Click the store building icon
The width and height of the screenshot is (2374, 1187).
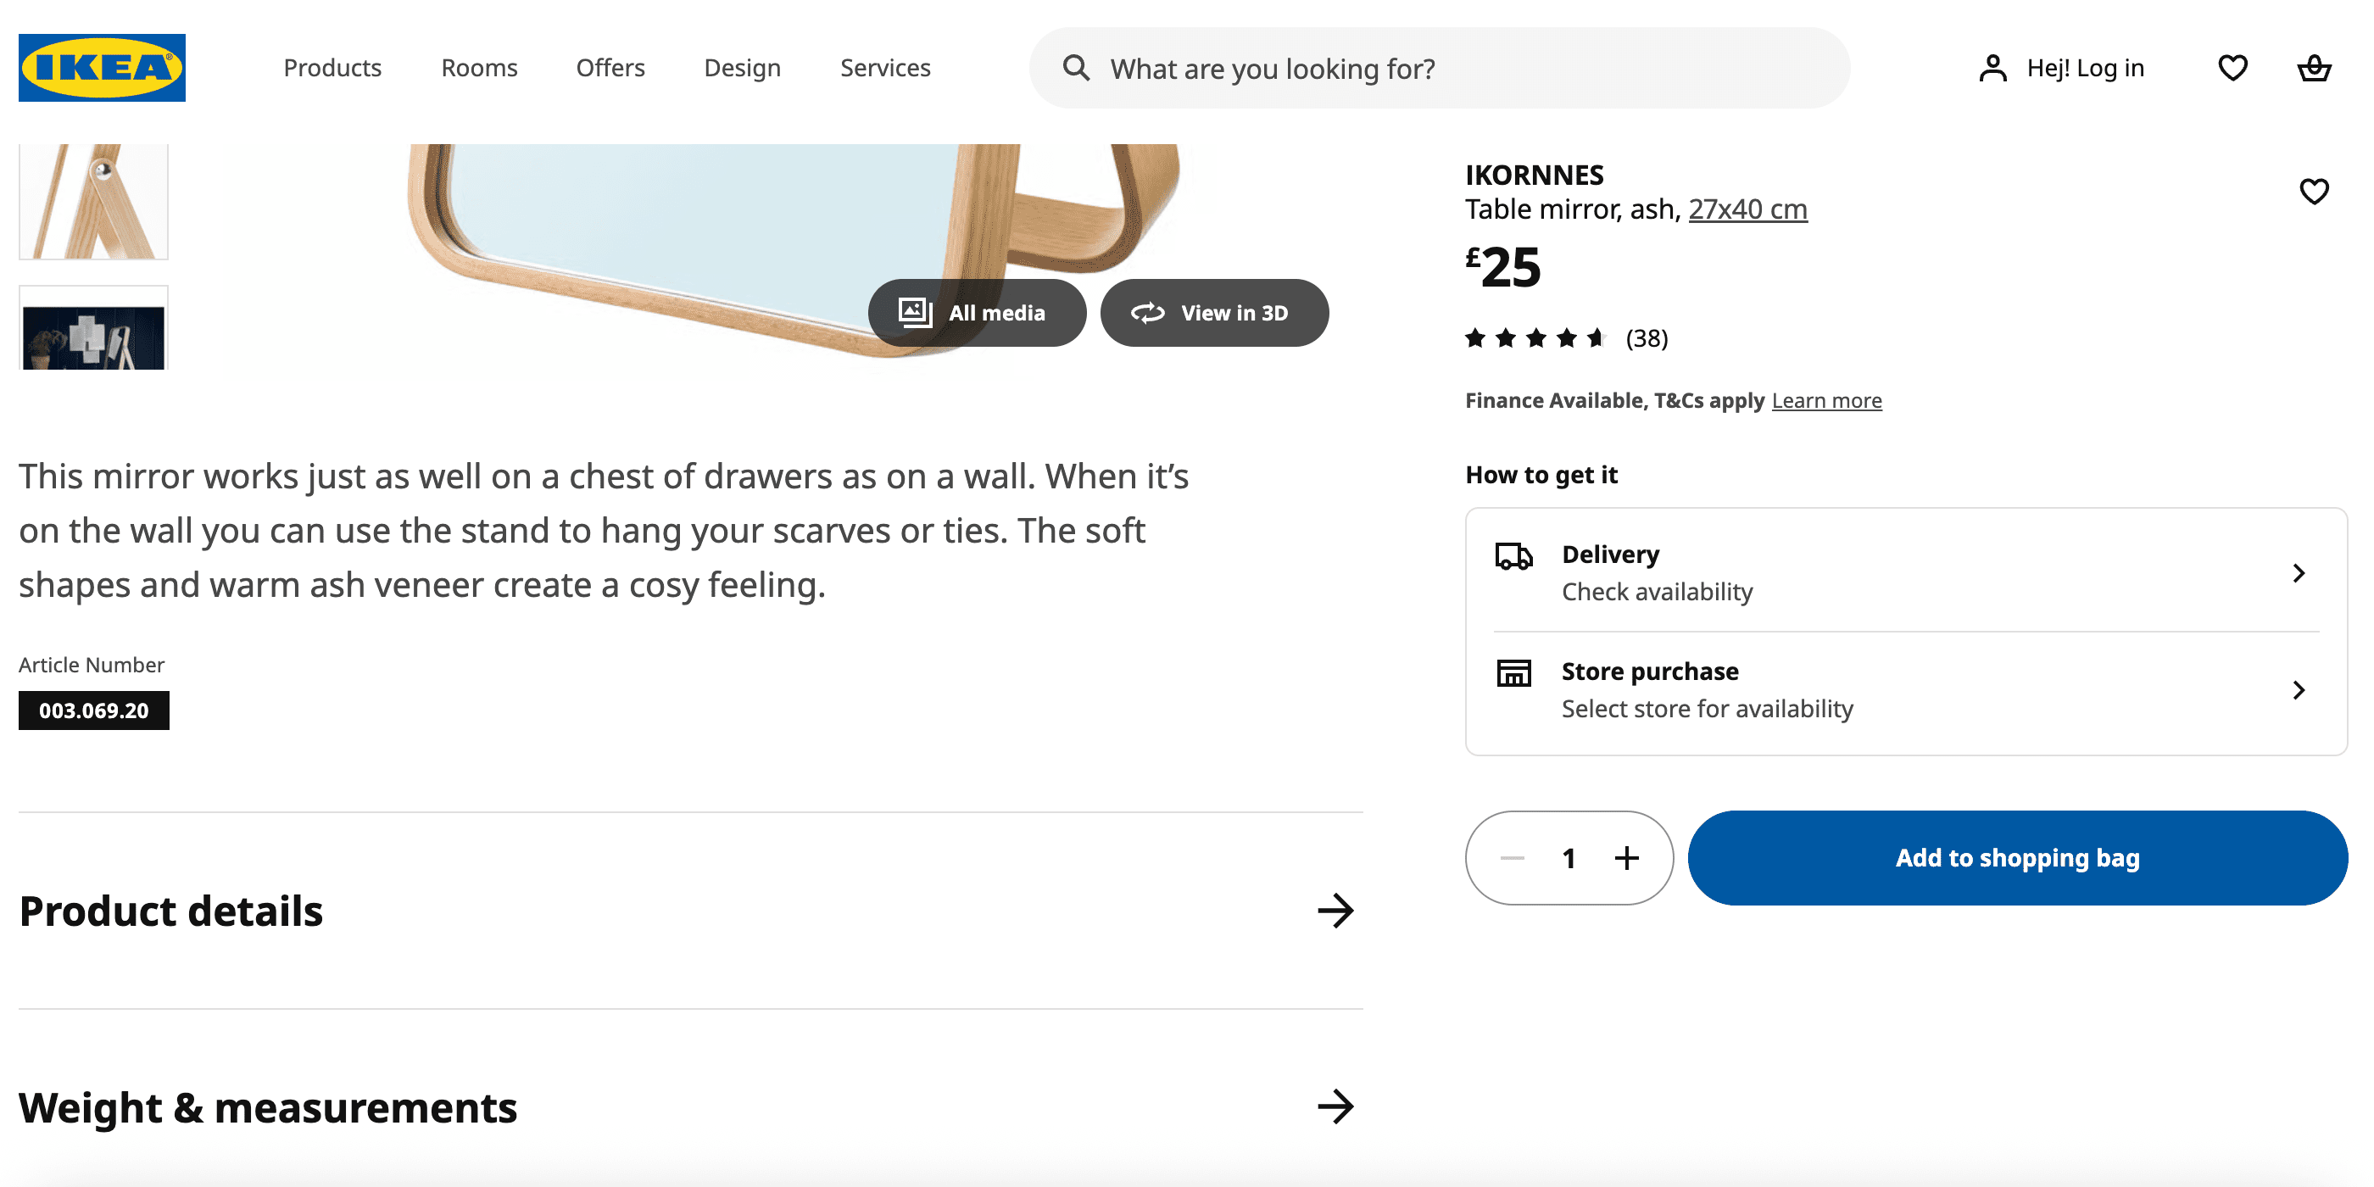pyautogui.click(x=1513, y=672)
